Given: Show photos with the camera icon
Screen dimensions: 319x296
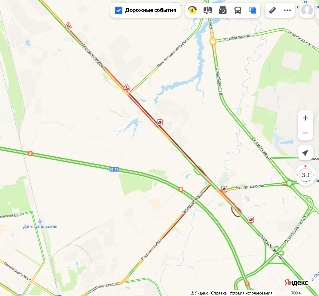Looking at the screenshot, I should 222,10.
